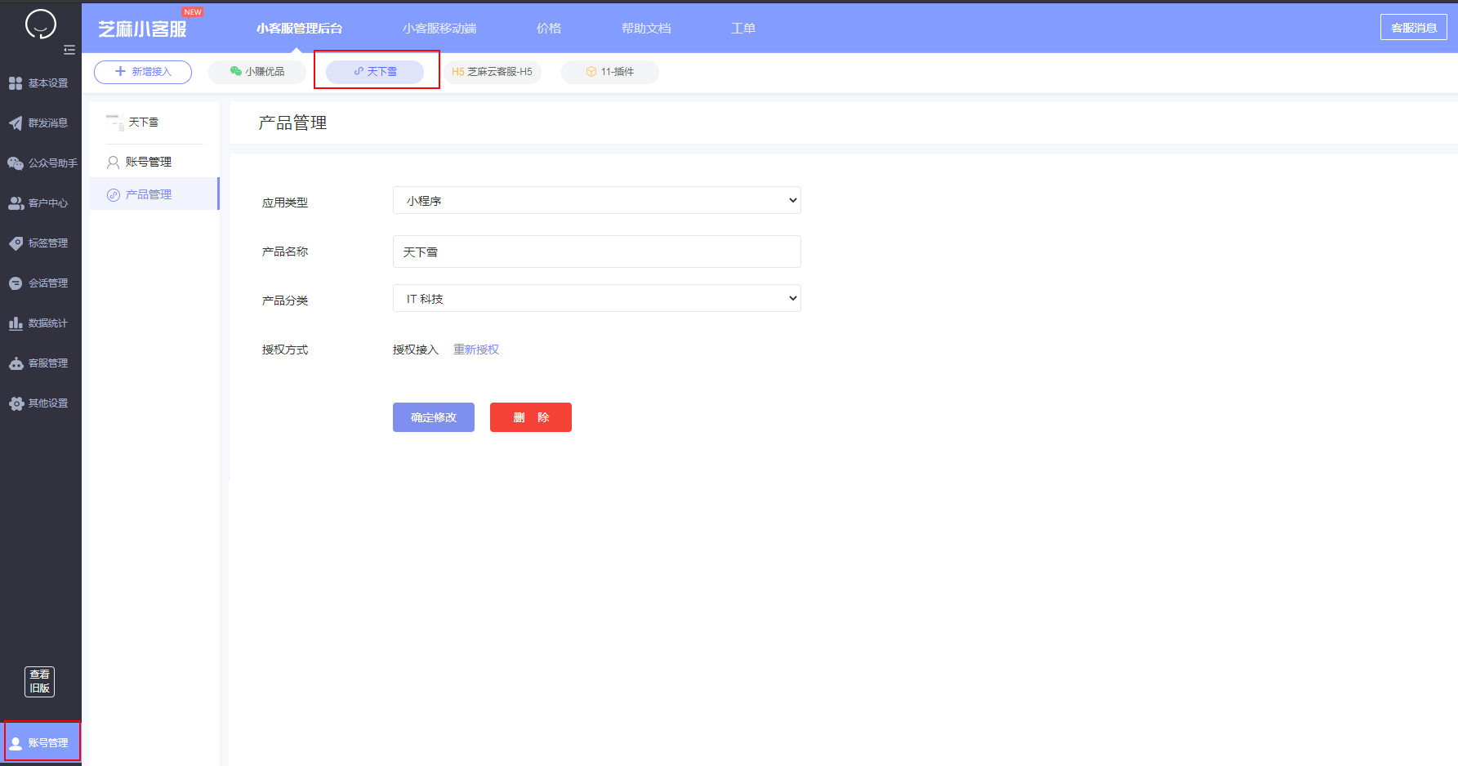Click the 产品管理 page heading
Screen dimensions: 1458x766
(292, 123)
